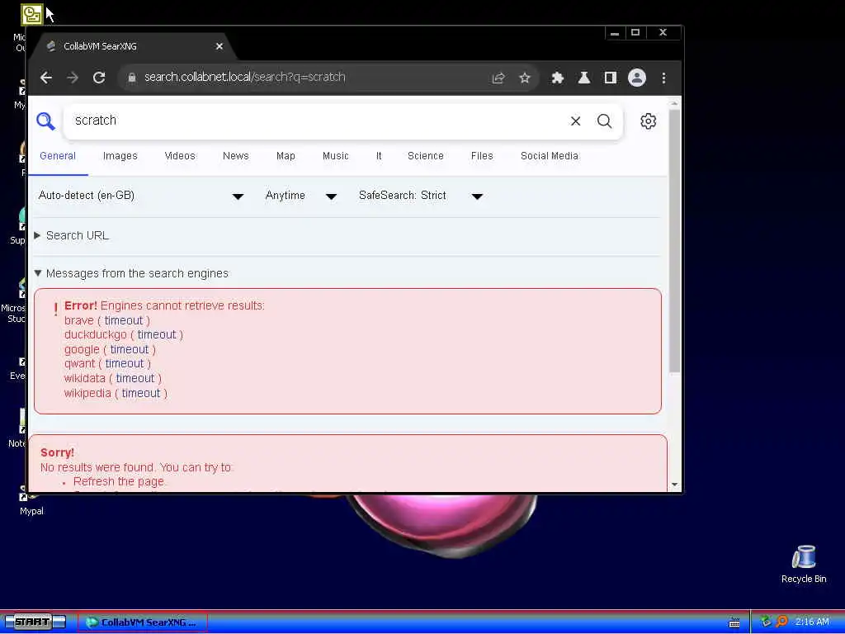Image resolution: width=845 pixels, height=634 pixels.
Task: Submit the search with the magnifier button
Action: click(x=604, y=121)
